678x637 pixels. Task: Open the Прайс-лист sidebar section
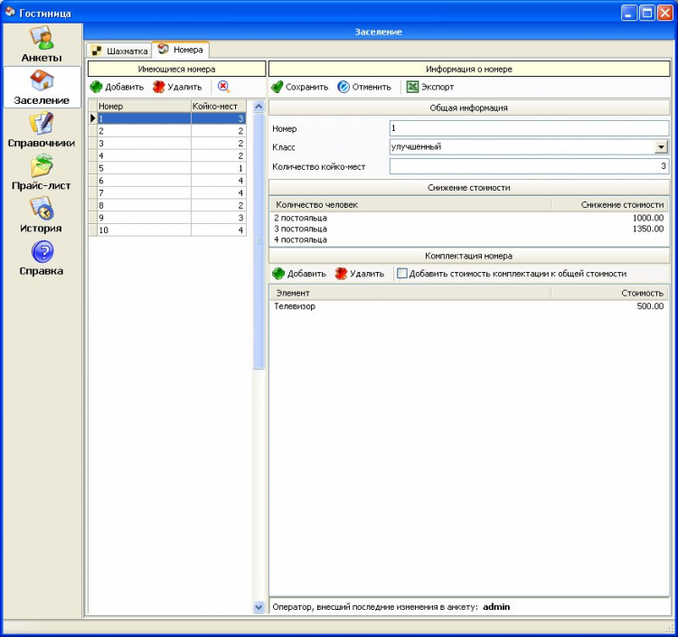pyautogui.click(x=42, y=173)
